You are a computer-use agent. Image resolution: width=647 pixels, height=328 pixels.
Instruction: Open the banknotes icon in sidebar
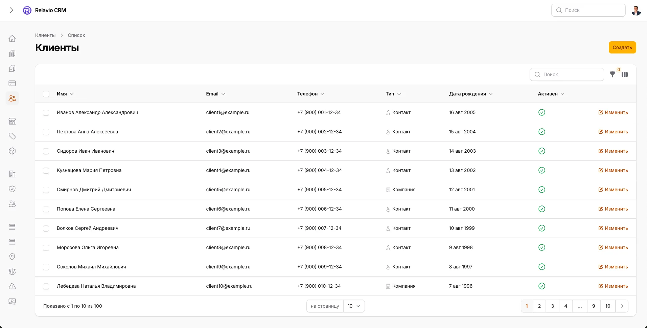pos(12,301)
